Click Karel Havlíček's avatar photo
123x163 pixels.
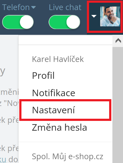click(x=110, y=16)
